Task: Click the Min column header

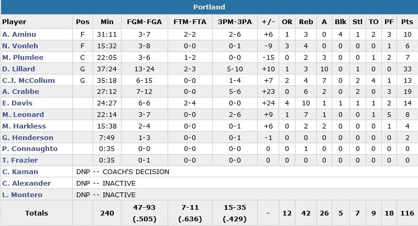Action: pos(107,22)
